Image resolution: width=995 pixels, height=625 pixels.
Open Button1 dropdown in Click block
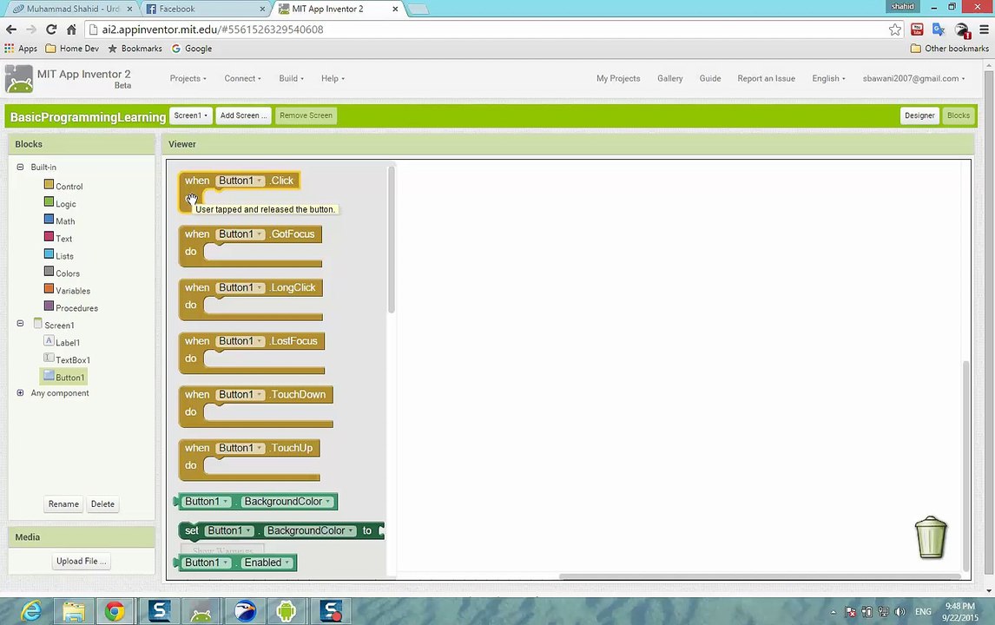241,181
